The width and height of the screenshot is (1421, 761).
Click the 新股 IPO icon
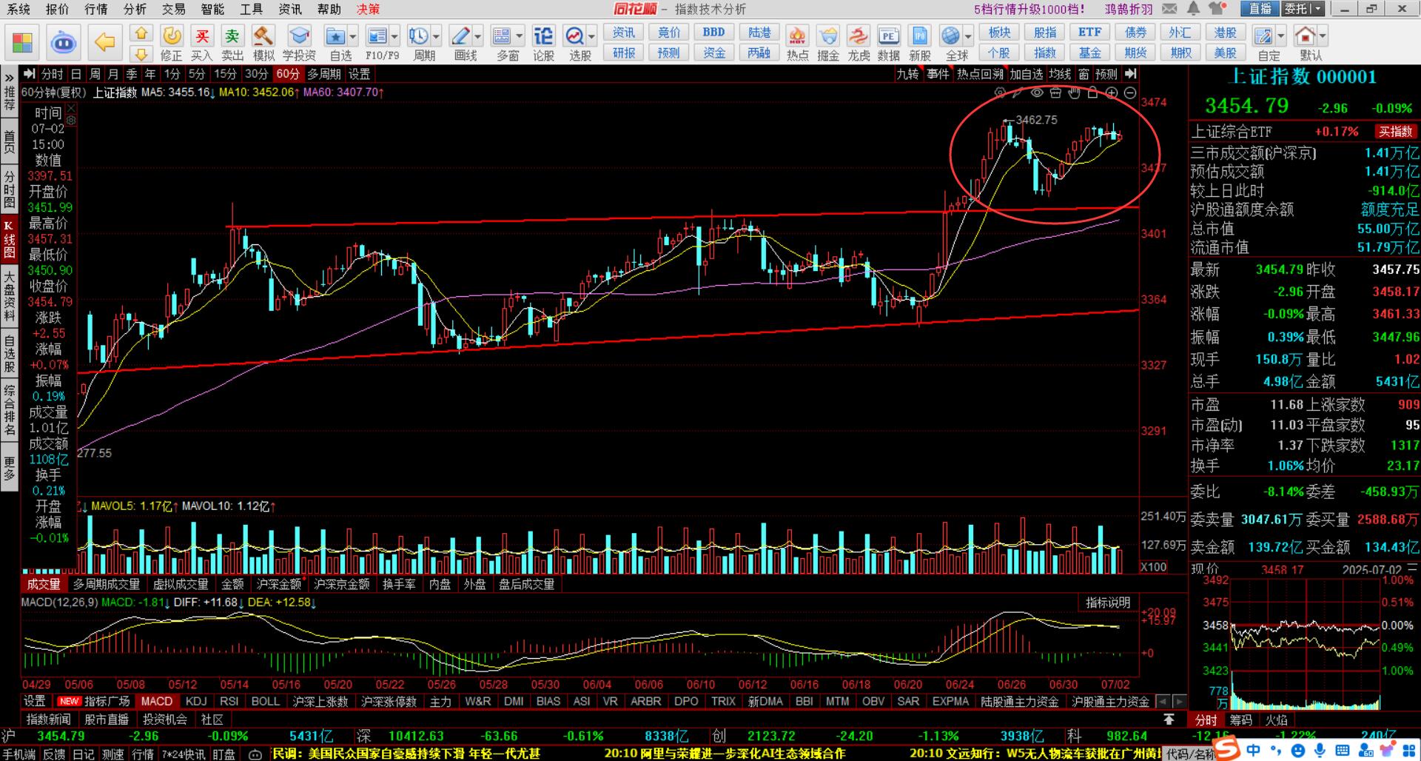tap(919, 43)
